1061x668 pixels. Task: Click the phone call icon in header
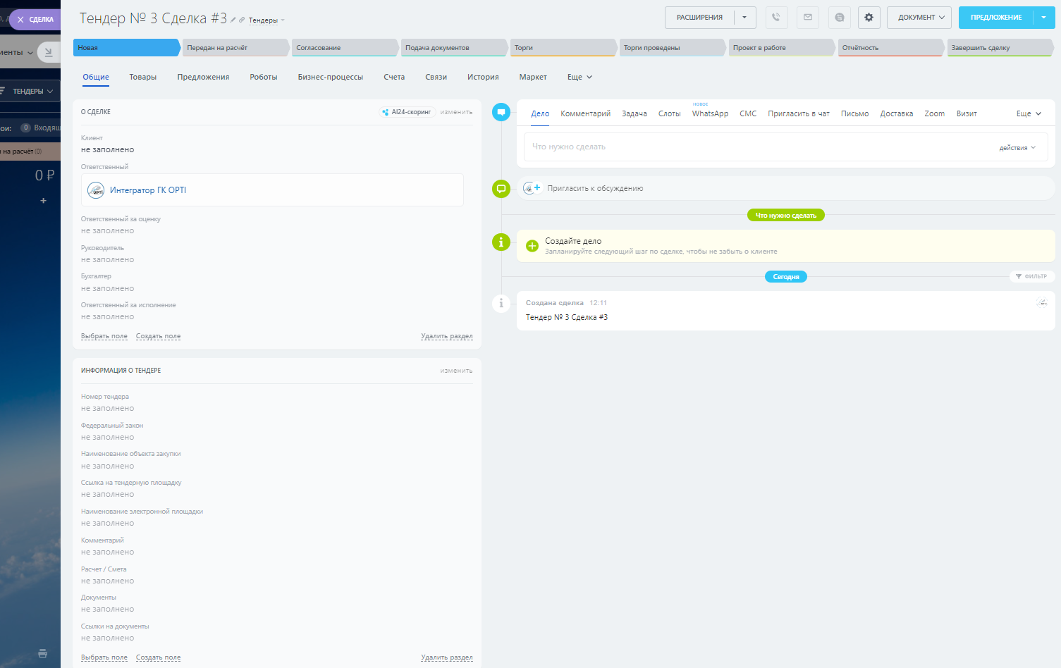coord(776,18)
